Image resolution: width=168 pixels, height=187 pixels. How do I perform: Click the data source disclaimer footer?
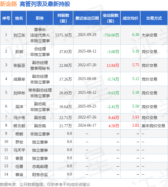pyautogui.click(x=45, y=184)
